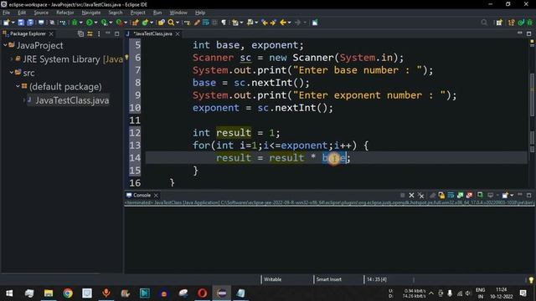Screen dimensions: 536x301
Task: Toggle Console Word Wrap icon
Action: [x=451, y=195]
